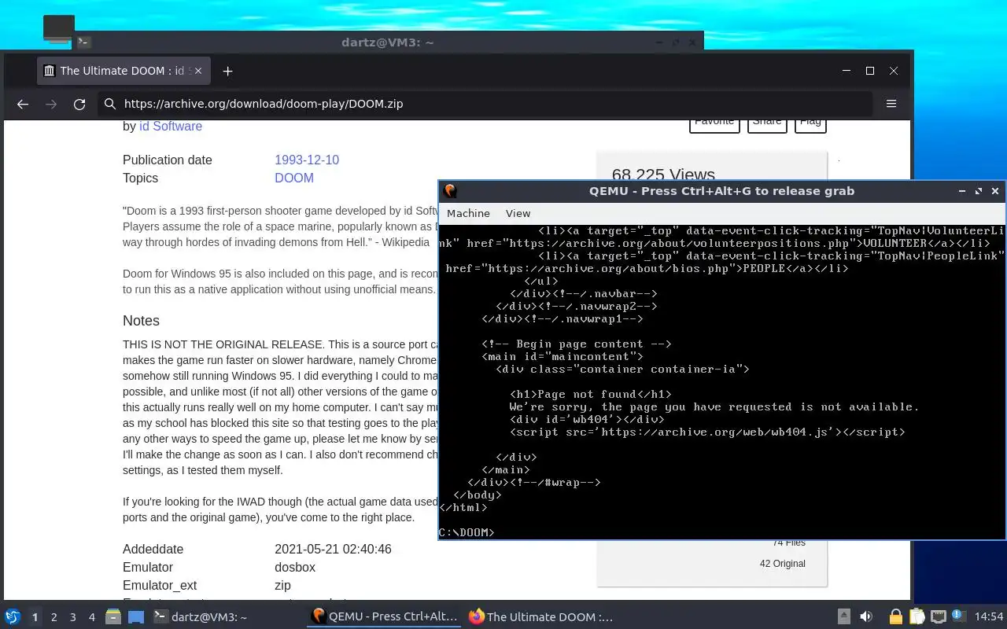Maximize the QEMU window
The image size is (1007, 629).
979,191
